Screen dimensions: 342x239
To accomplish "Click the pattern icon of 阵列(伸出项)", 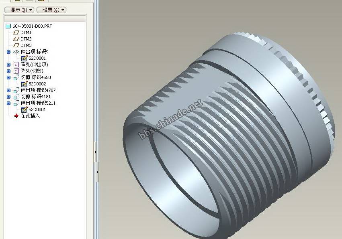I will [x=16, y=65].
